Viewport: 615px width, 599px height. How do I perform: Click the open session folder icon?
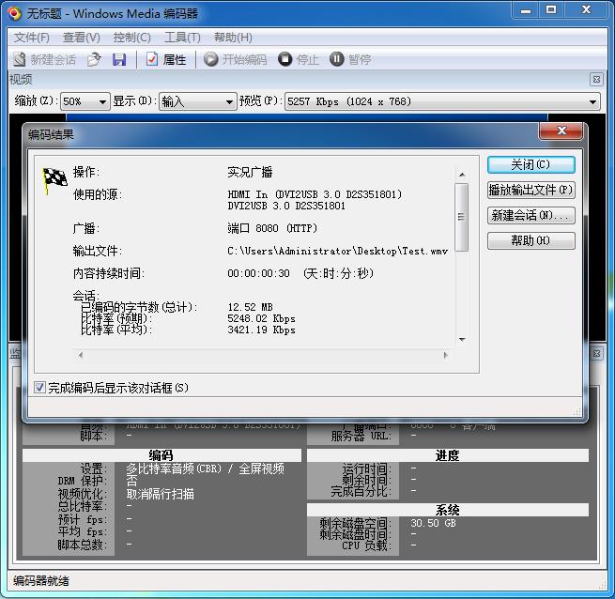tap(94, 59)
